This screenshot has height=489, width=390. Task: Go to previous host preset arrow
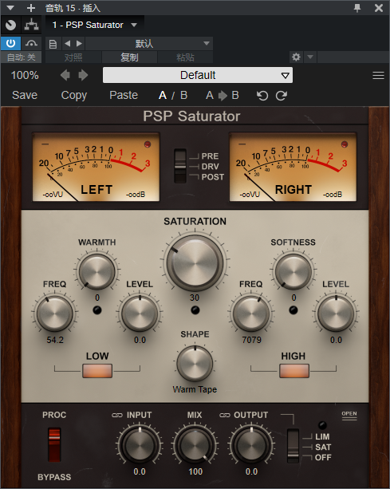(x=67, y=43)
